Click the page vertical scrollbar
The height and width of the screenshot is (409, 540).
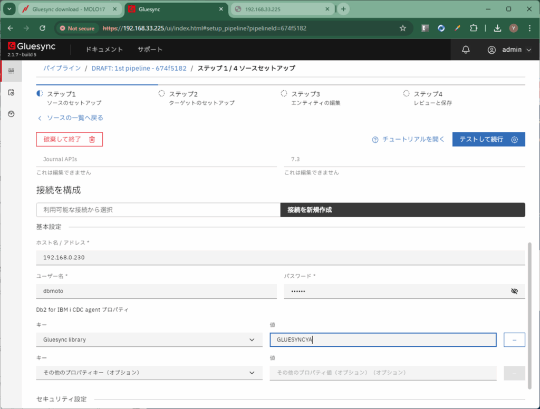pyautogui.click(x=529, y=316)
